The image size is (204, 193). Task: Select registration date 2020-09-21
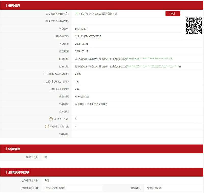click(81, 44)
